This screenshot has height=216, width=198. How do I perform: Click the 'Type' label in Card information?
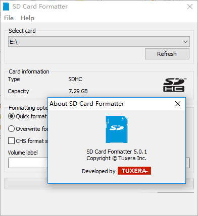[x=14, y=79]
